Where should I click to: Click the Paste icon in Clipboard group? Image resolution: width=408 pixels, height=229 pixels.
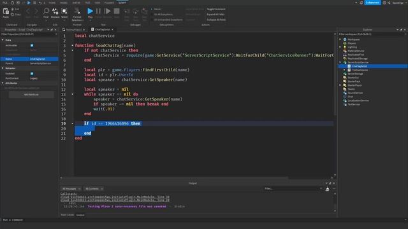[x=6, y=11]
